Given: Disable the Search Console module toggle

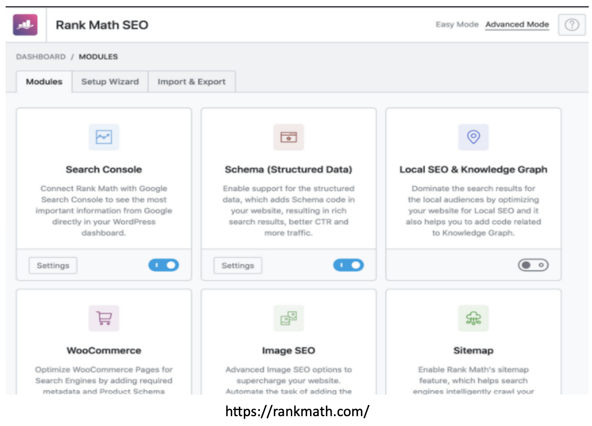Looking at the screenshot, I should 164,265.
